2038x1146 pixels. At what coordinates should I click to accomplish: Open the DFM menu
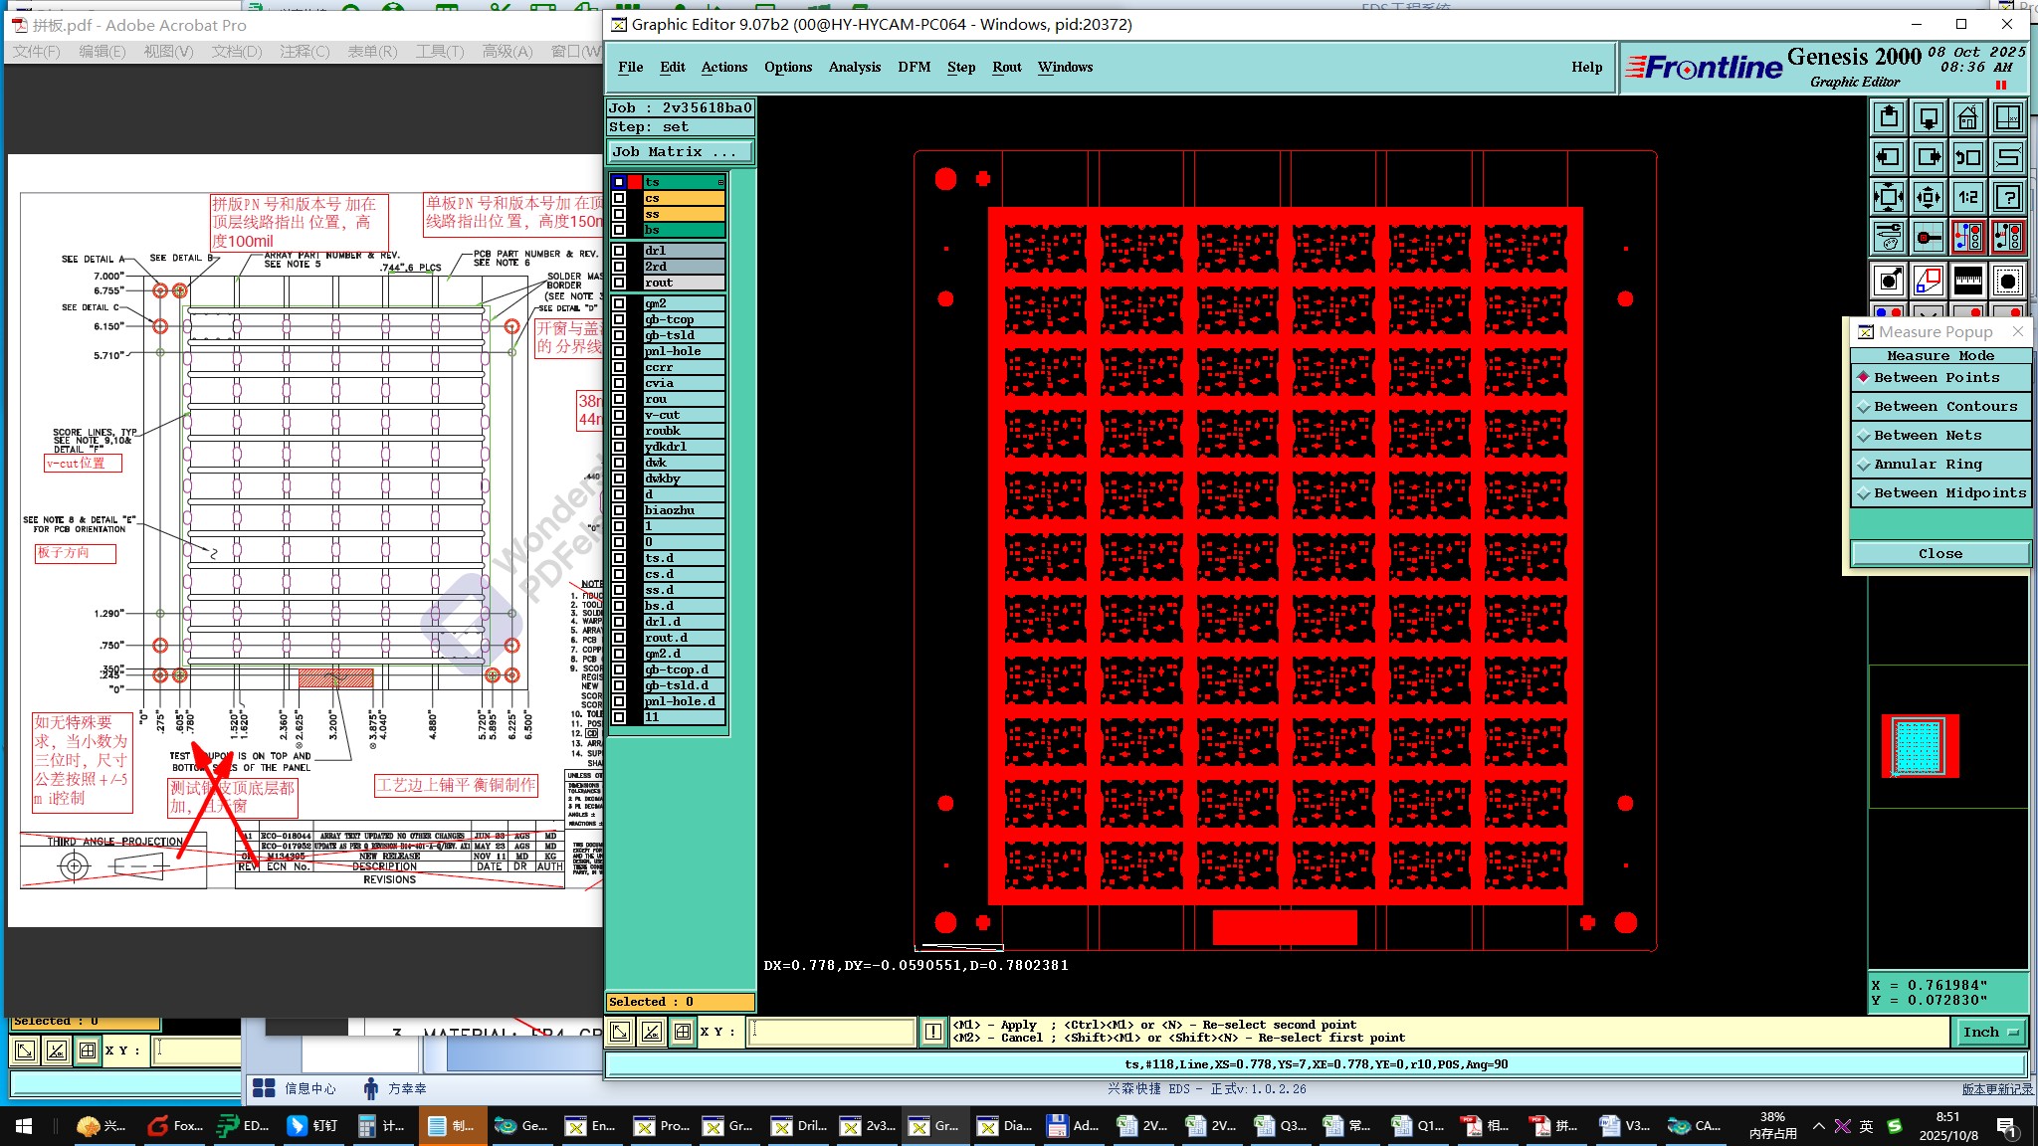[x=914, y=67]
